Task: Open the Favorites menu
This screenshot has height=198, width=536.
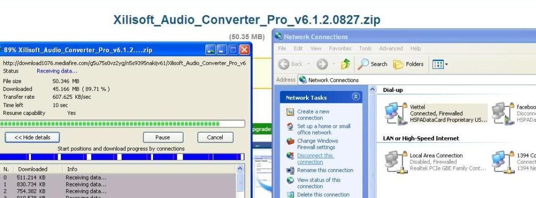Action: point(340,49)
